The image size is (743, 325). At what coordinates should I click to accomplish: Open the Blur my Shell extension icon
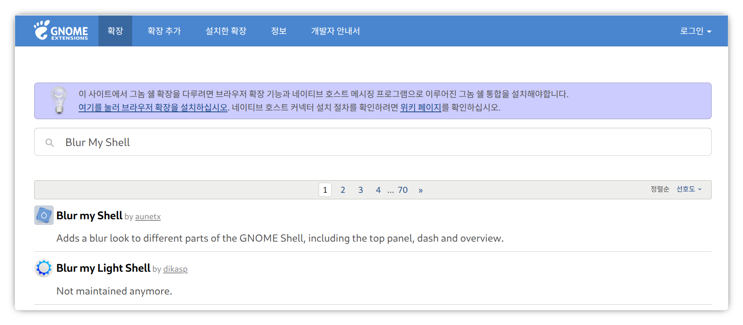[44, 215]
